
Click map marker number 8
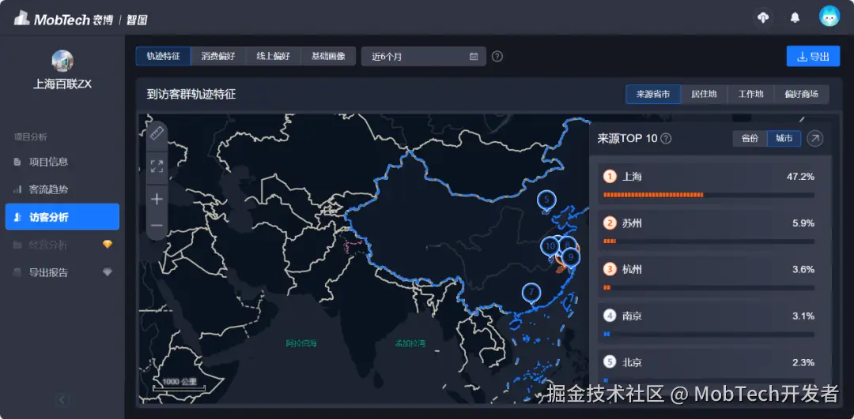[568, 245]
